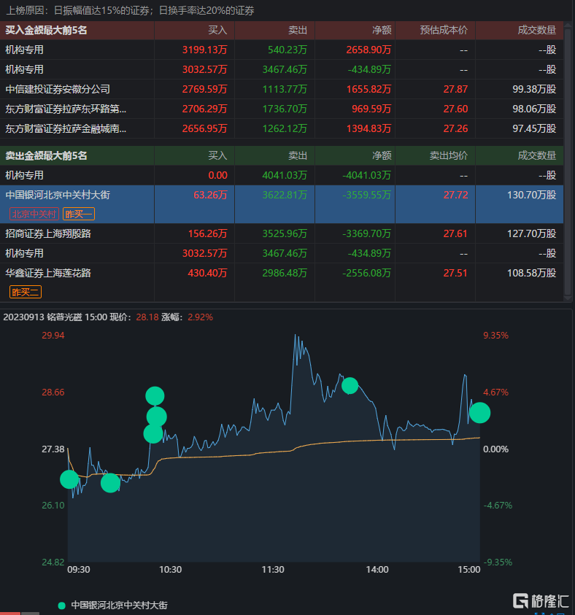Click the 预估成本价 column header

(x=444, y=30)
